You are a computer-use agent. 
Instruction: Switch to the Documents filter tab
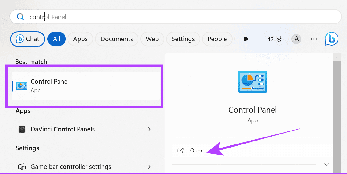point(117,39)
